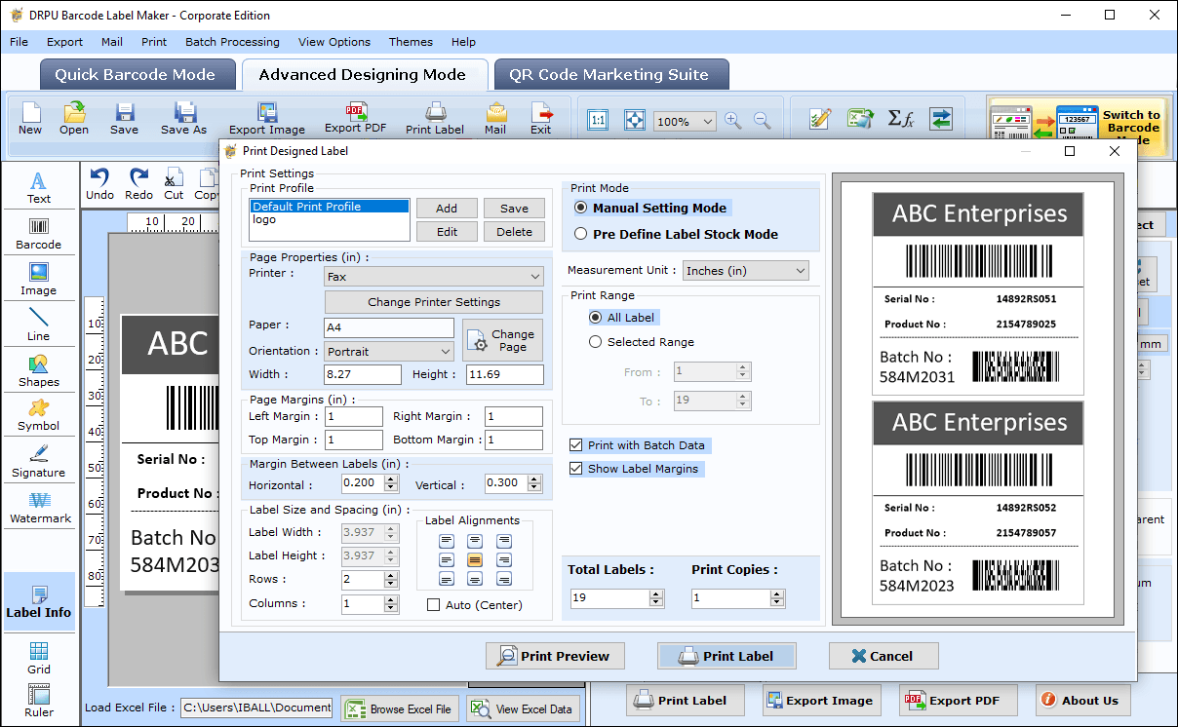The image size is (1178, 727).
Task: Select the Barcode tool in the sidebar
Action: point(39,233)
